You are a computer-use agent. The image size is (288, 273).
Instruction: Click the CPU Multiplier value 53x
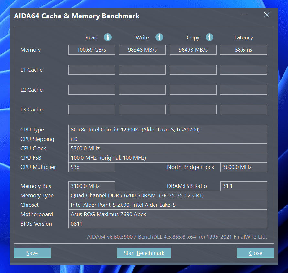click(92, 167)
